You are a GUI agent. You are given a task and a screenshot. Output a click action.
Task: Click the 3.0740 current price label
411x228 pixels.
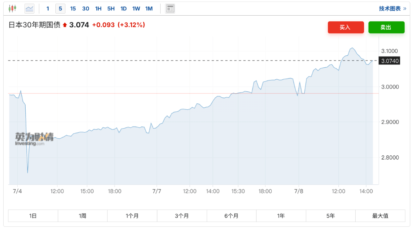click(x=390, y=61)
